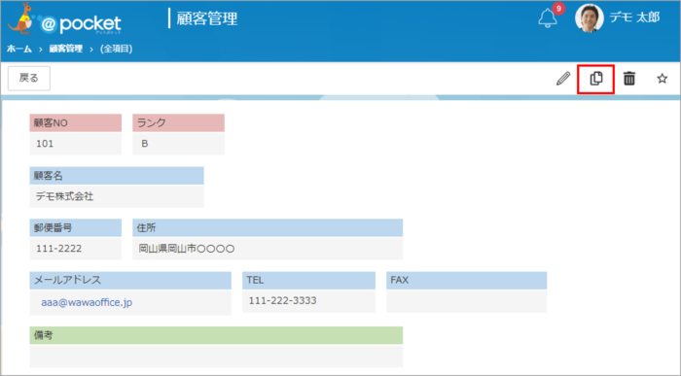This screenshot has height=376, width=681.
Task: Click the pencil edit icon
Action: pyautogui.click(x=563, y=79)
